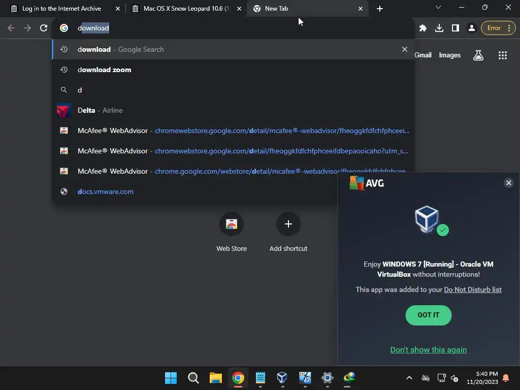Open Google Images link

(x=450, y=55)
